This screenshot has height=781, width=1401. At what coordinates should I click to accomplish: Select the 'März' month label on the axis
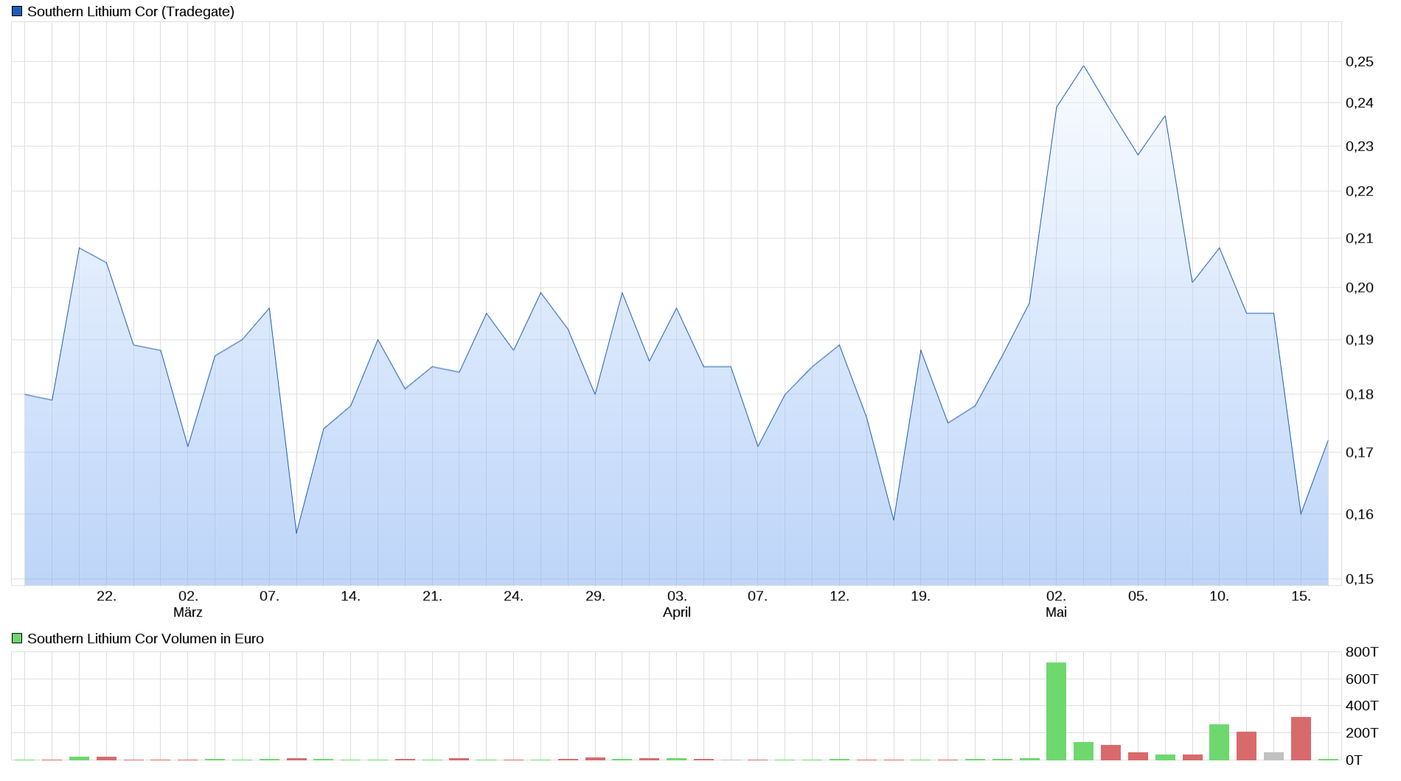point(188,612)
